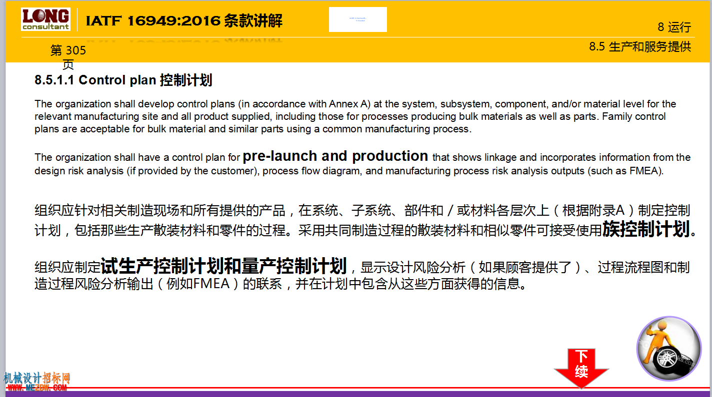Select the 8.5 生产和服务提供 section label

(640, 47)
